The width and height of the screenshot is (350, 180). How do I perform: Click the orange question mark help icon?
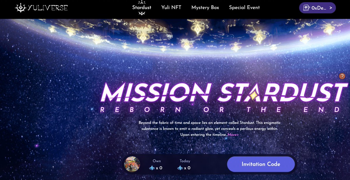tap(342, 76)
